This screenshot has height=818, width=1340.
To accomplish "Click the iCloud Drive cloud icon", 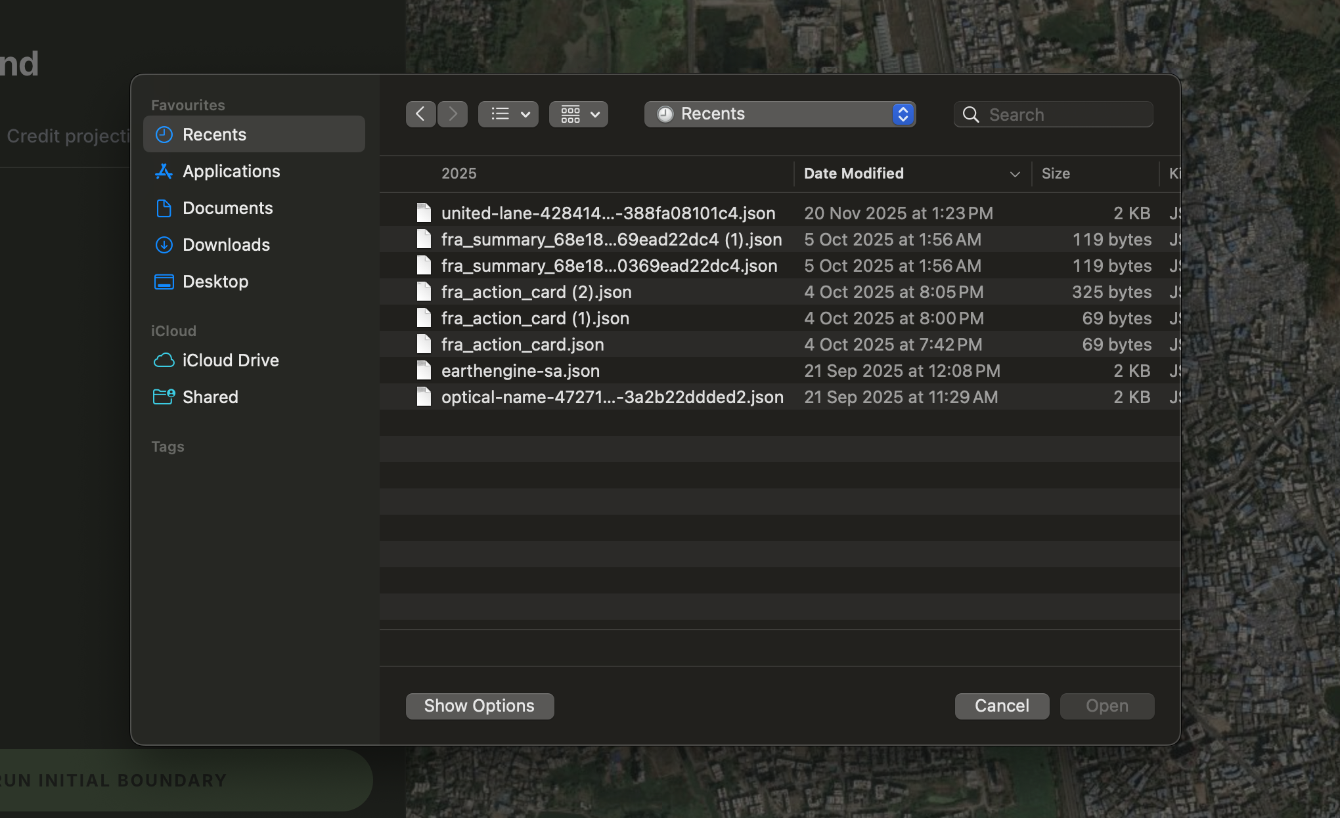I will coord(164,360).
